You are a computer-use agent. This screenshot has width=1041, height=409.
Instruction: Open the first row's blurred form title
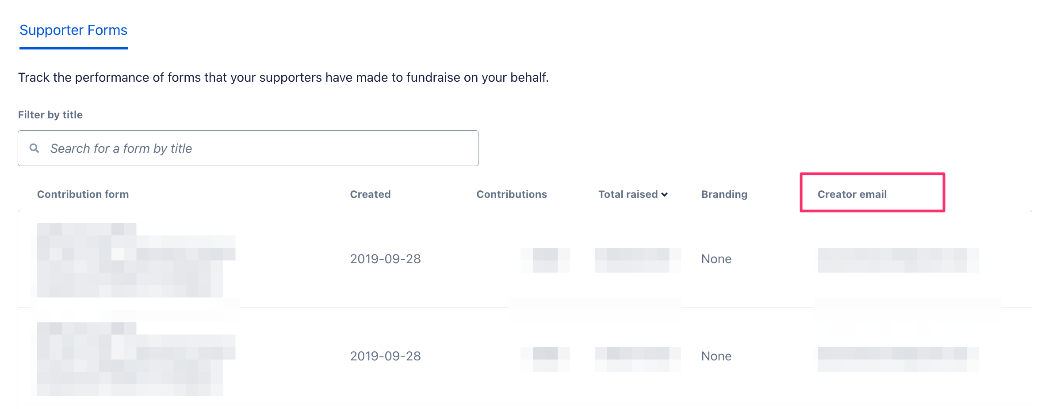pos(133,260)
